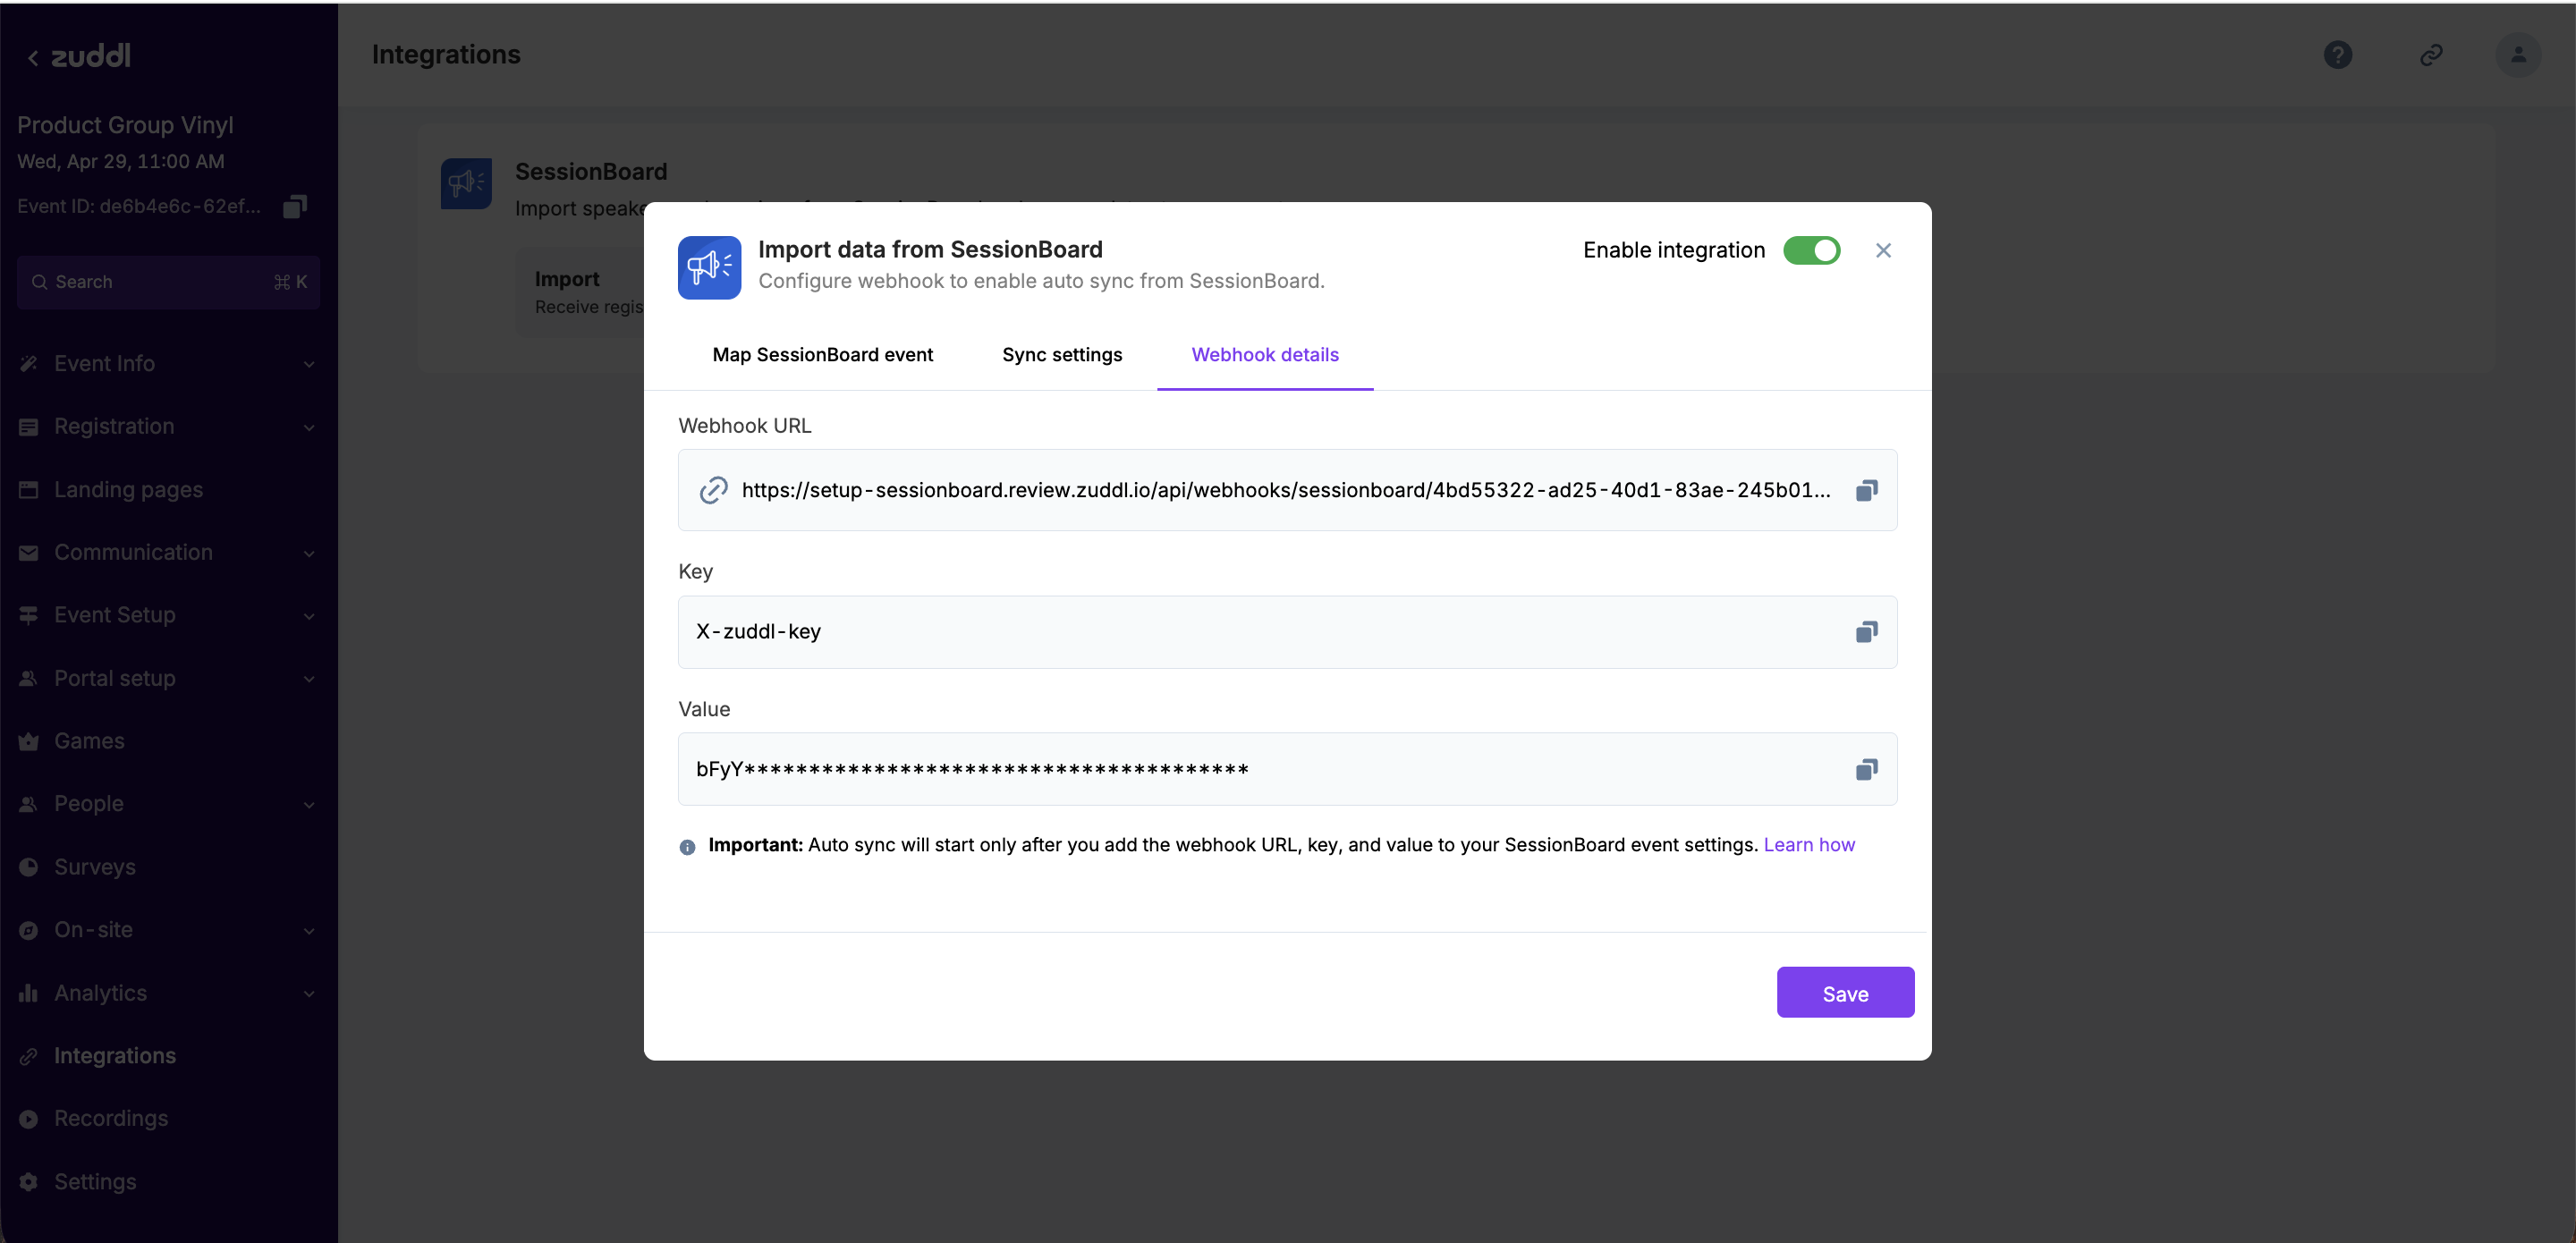Copy the X-zuddl-key key name
The height and width of the screenshot is (1243, 2576).
coord(1866,632)
